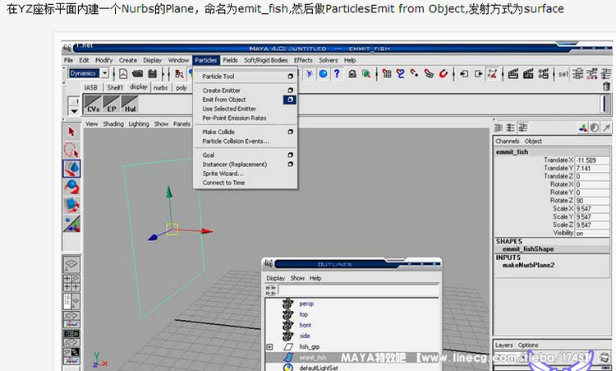Open Goal options box
The width and height of the screenshot is (616, 371).
[x=290, y=155]
